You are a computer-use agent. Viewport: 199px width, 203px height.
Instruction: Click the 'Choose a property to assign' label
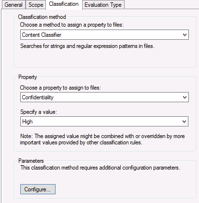pyautogui.click(x=60, y=88)
